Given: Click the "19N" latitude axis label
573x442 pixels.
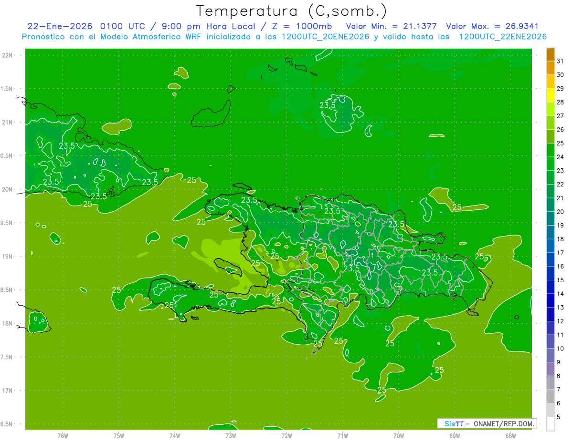Looking at the screenshot, I should [x=7, y=257].
